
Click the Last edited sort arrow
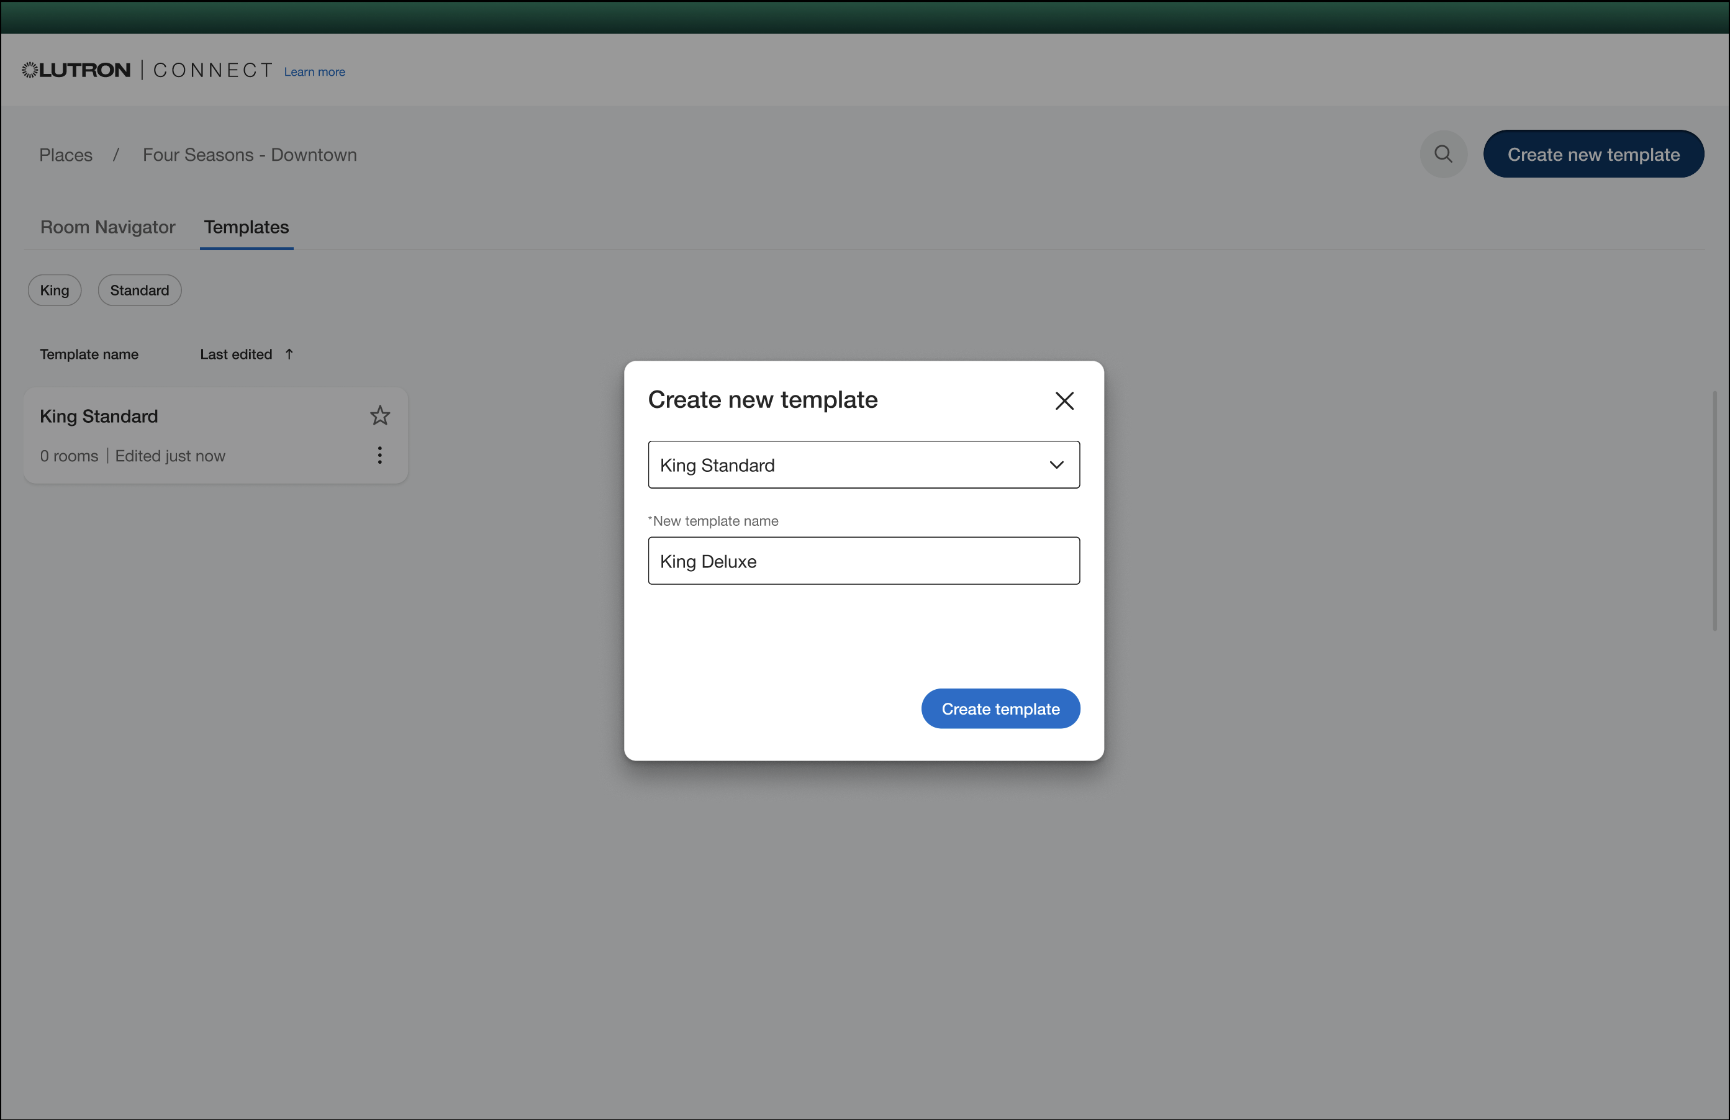tap(289, 354)
